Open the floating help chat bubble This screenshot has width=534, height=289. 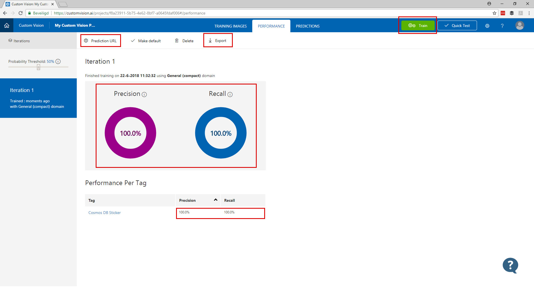[510, 266]
